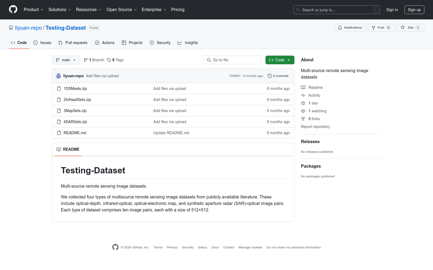
Task: Fork this repository
Action: (x=381, y=28)
